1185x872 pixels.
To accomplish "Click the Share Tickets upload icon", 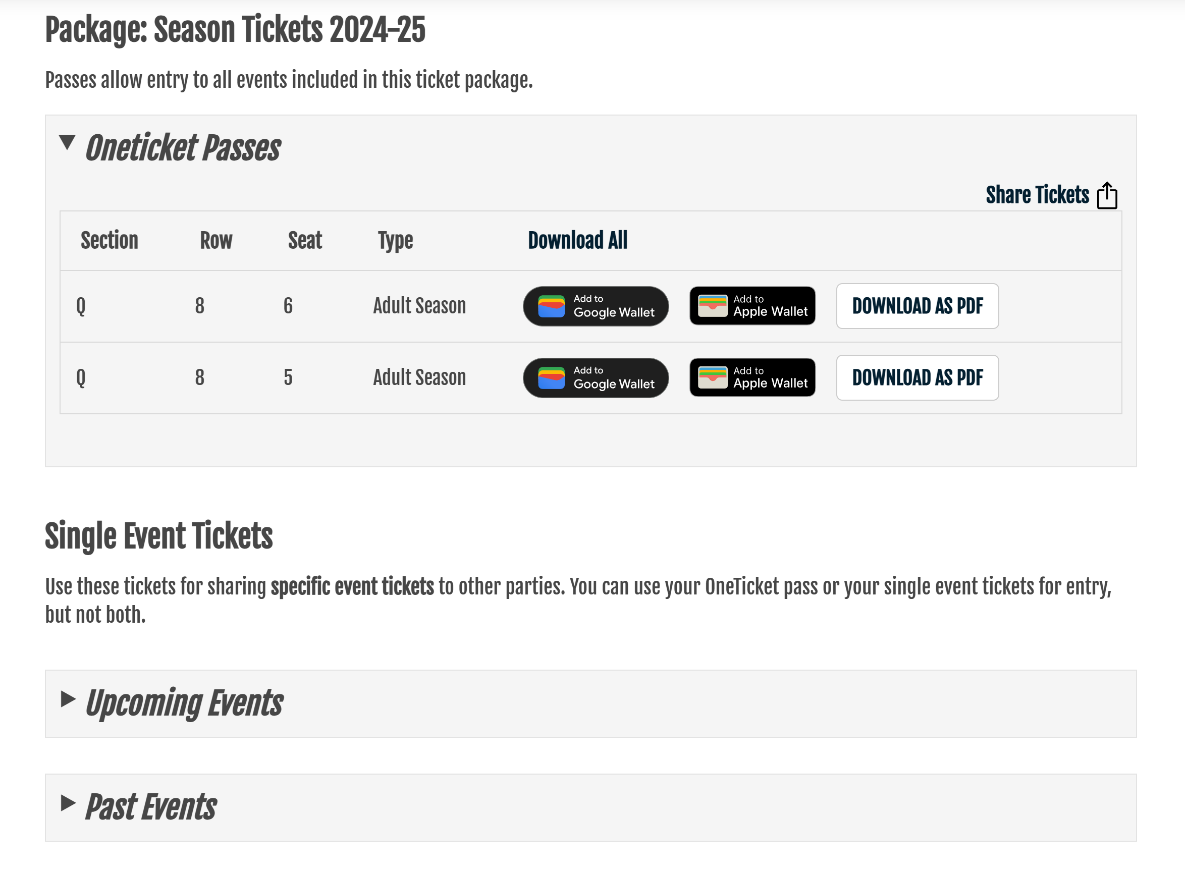I will pyautogui.click(x=1107, y=196).
